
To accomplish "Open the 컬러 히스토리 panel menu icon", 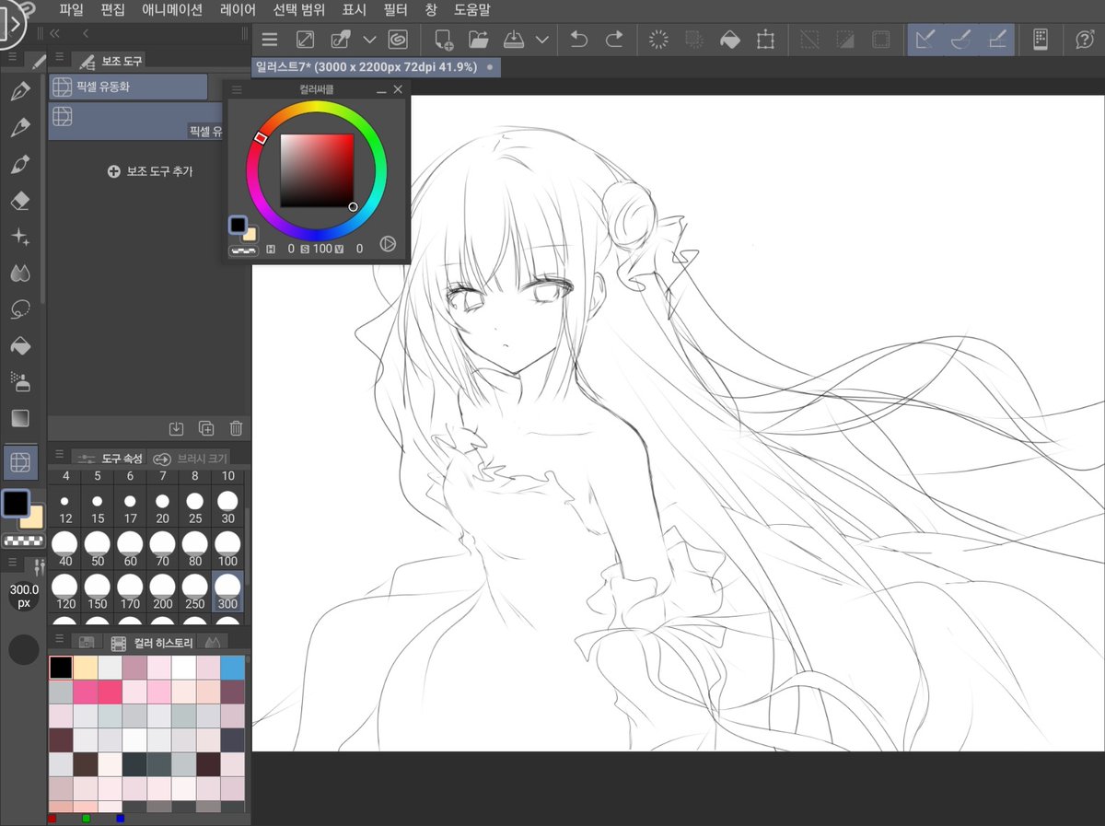I will (59, 640).
